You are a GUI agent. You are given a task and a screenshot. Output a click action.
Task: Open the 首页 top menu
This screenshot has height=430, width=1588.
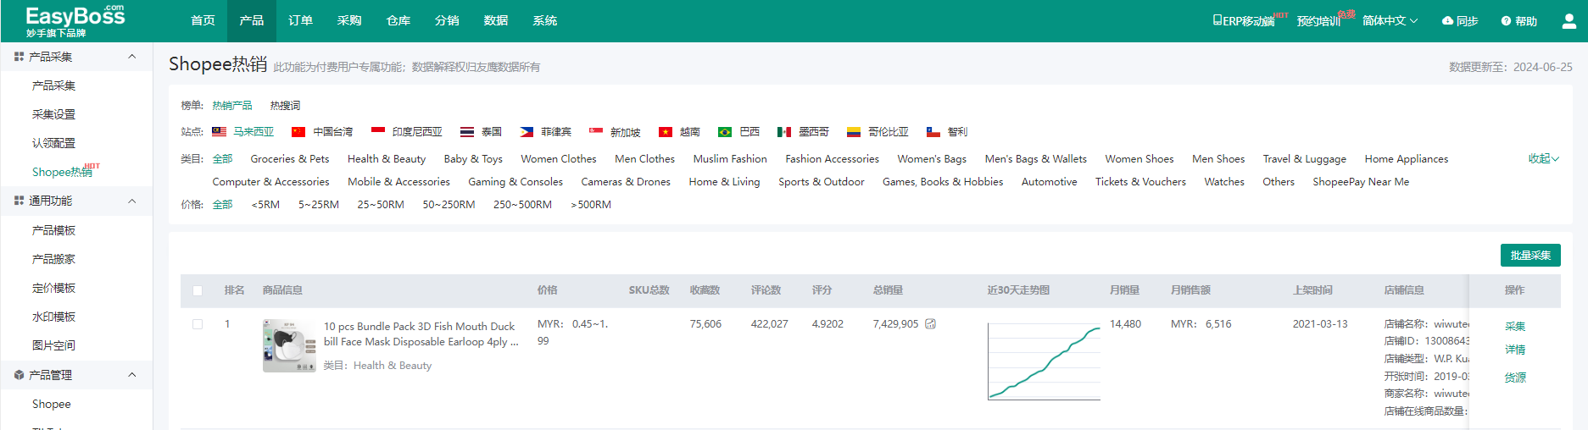(203, 21)
